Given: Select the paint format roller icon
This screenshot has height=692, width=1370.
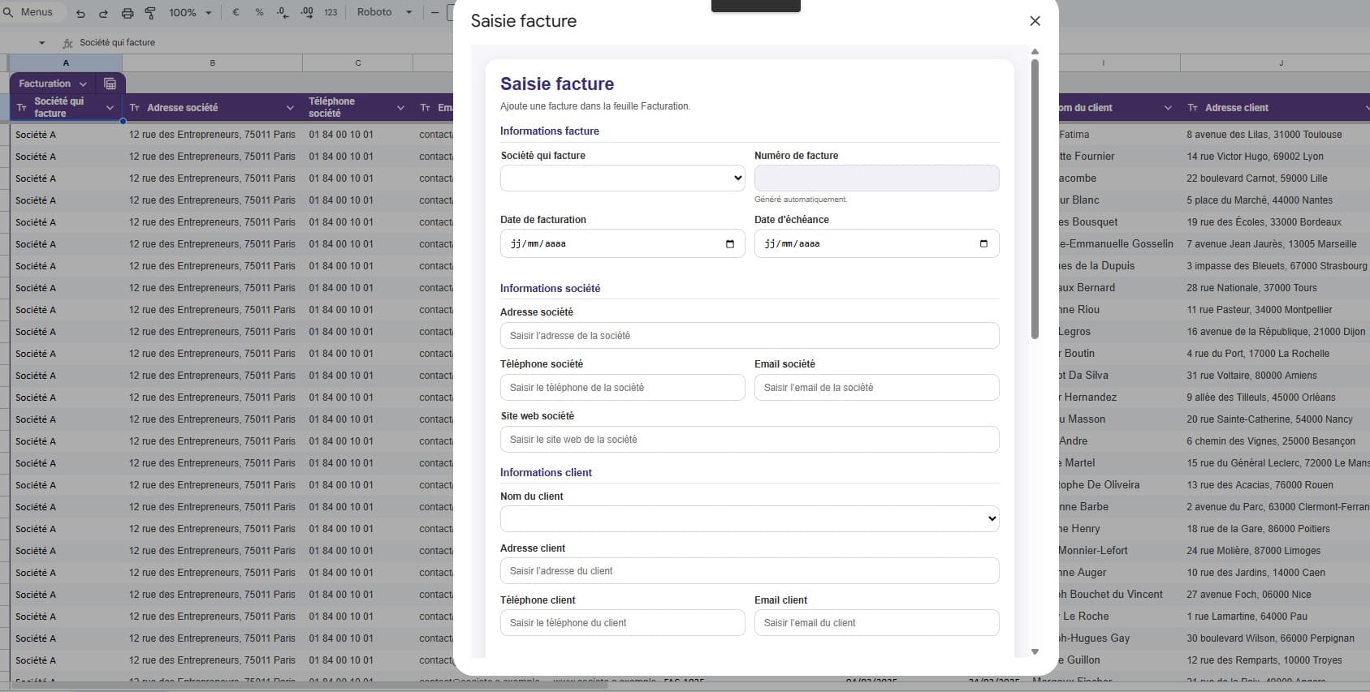Looking at the screenshot, I should [150, 13].
